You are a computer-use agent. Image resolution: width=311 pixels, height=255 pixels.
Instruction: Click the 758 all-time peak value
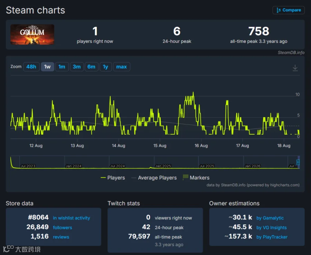pos(258,31)
